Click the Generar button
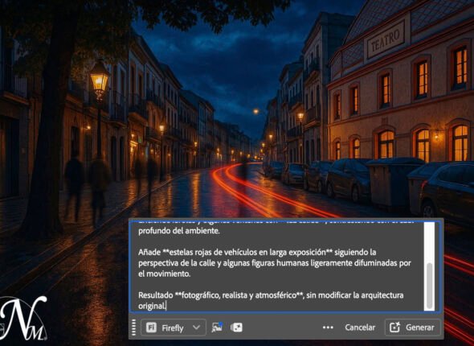This screenshot has width=474, height=346. [x=412, y=327]
